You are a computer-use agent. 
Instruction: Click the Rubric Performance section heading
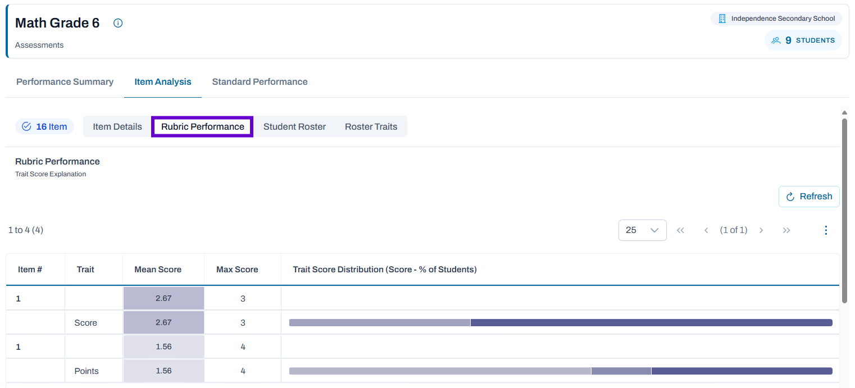[x=57, y=162]
